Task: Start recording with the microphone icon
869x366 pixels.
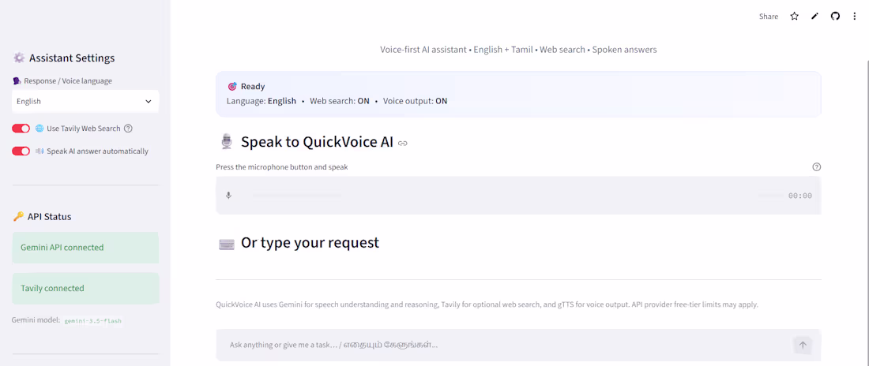Action: pos(228,196)
